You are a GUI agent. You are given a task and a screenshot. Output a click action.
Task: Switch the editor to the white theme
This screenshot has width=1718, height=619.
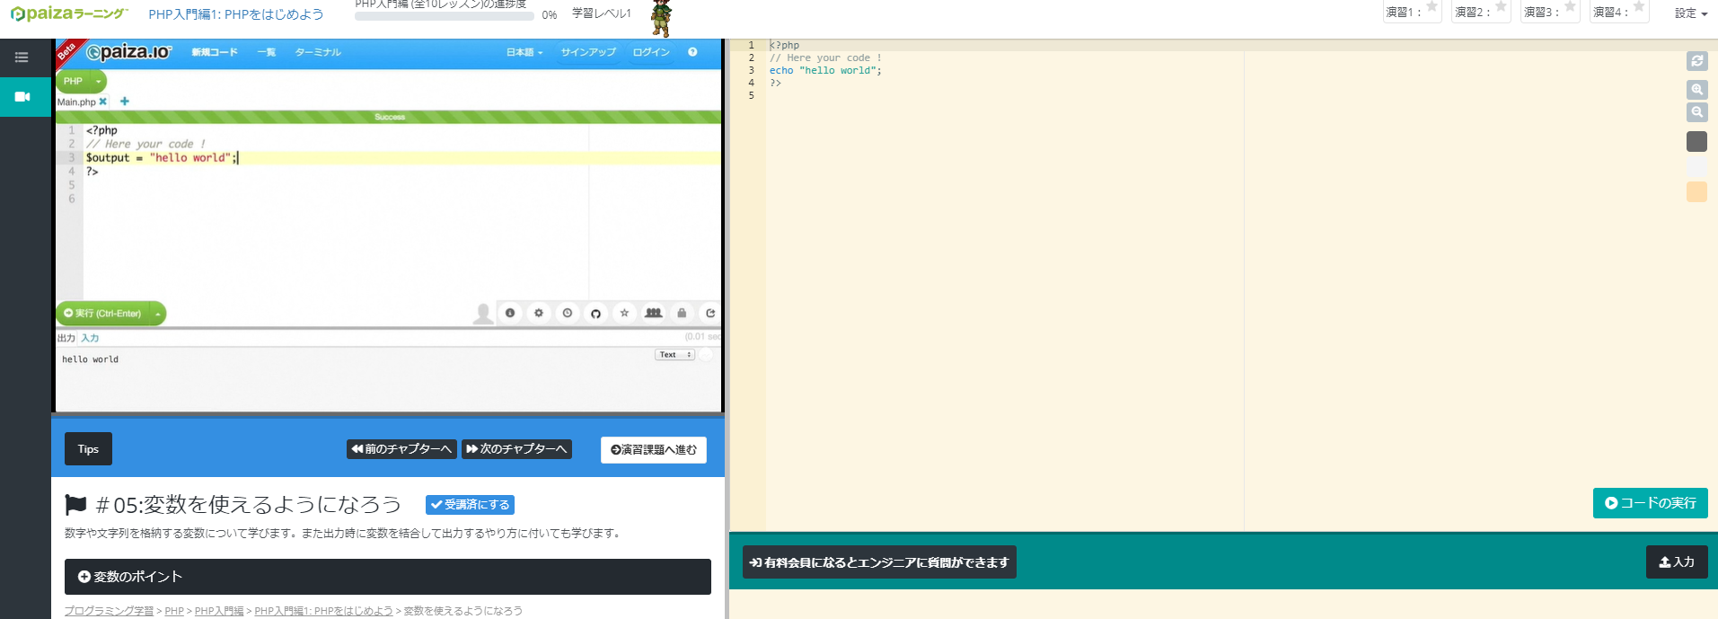point(1696,167)
